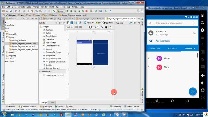Select contact Hung in emulator contacts list
Screen dimensions: 208x117
[x=172, y=58]
